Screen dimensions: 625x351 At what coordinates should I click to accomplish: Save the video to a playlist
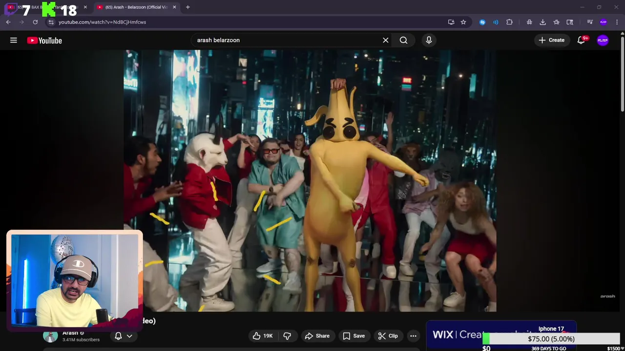[x=354, y=336]
